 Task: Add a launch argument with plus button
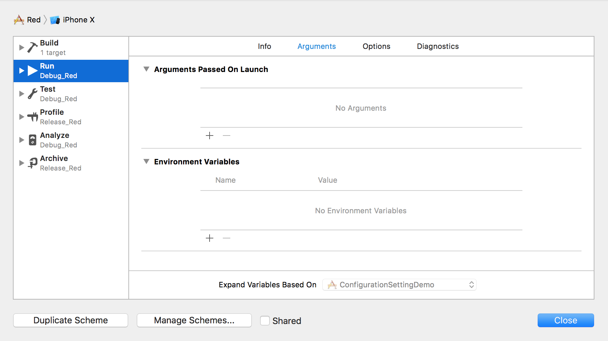pos(210,136)
